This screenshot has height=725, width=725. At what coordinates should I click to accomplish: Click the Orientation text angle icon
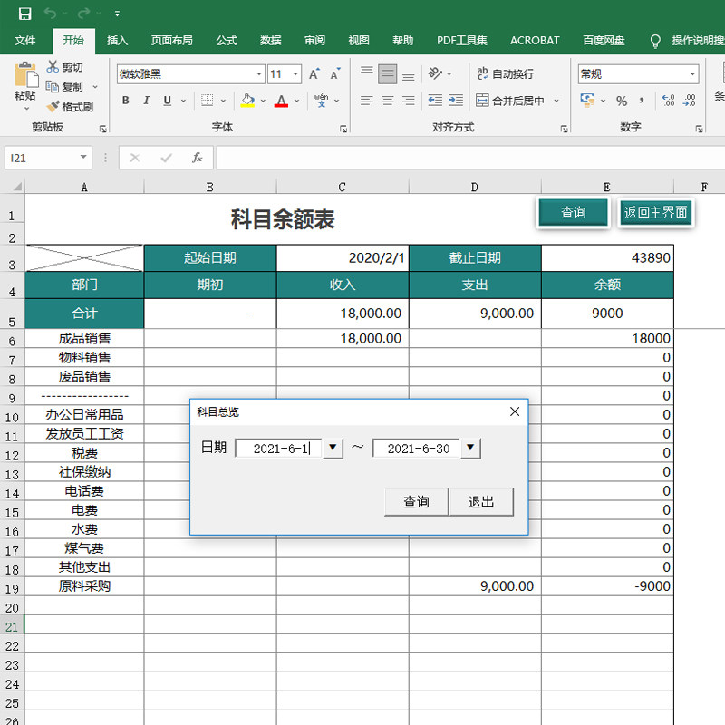coord(435,73)
